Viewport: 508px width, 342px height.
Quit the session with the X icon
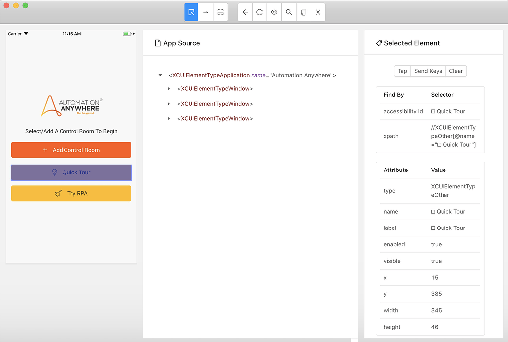[x=317, y=12]
